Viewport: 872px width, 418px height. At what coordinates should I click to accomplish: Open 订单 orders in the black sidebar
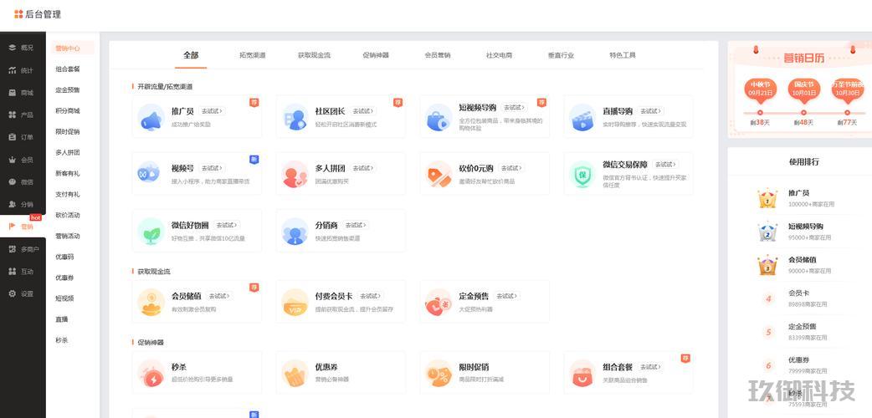[21, 137]
